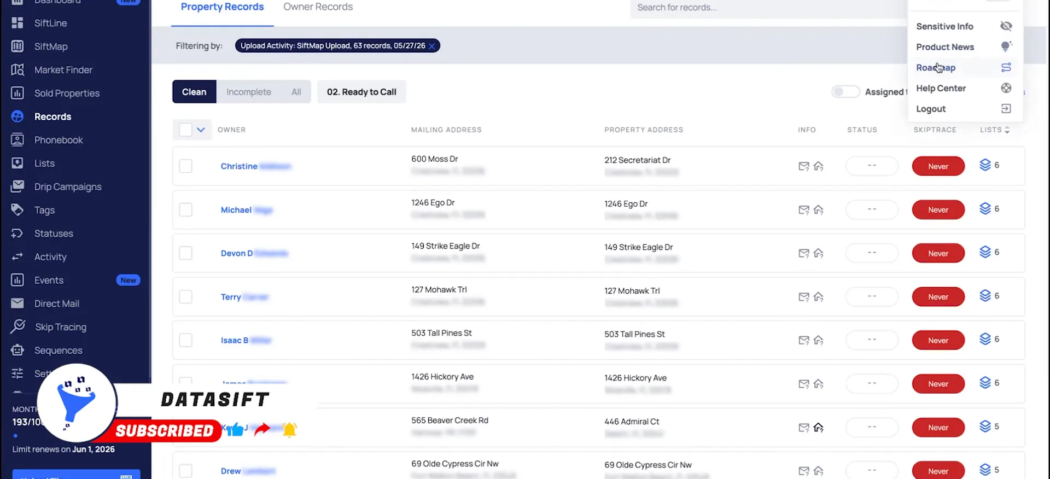Click the Clean filter button

click(194, 92)
